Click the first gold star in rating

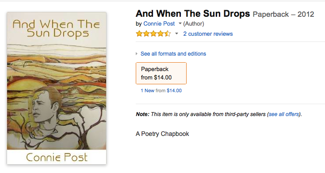click(x=139, y=34)
